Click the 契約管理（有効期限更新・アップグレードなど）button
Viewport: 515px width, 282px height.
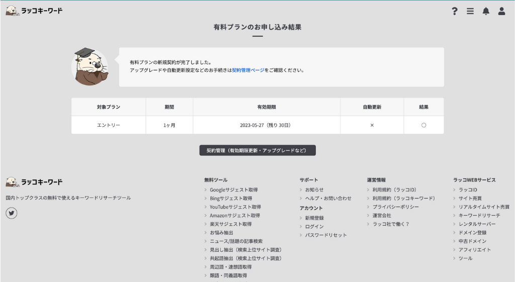pyautogui.click(x=257, y=150)
